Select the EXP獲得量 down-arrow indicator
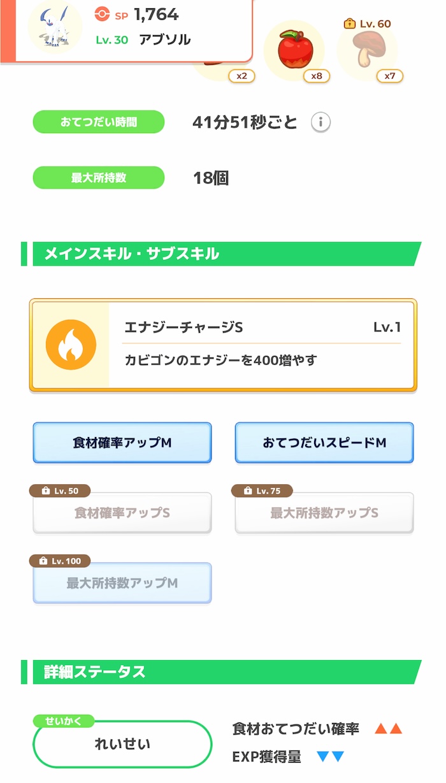This screenshot has width=446, height=783. (287, 758)
